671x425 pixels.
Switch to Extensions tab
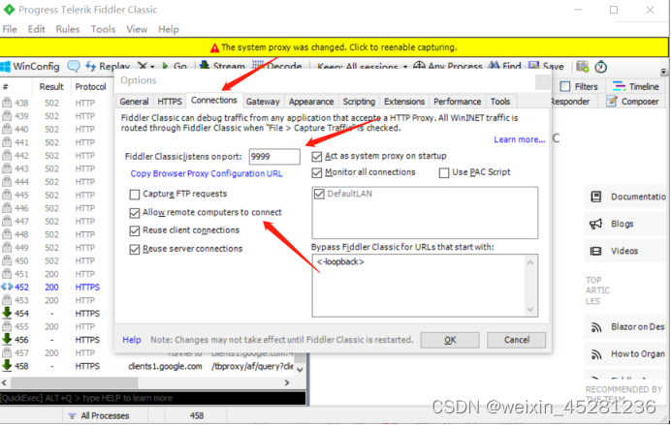(x=404, y=102)
